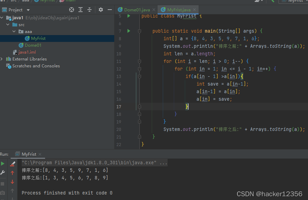Click run gutter icon next to class MyFrist
The image size is (308, 200).
[x=129, y=16]
